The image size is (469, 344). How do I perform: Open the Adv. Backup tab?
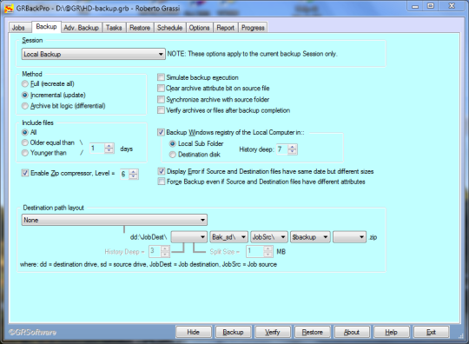[81, 28]
